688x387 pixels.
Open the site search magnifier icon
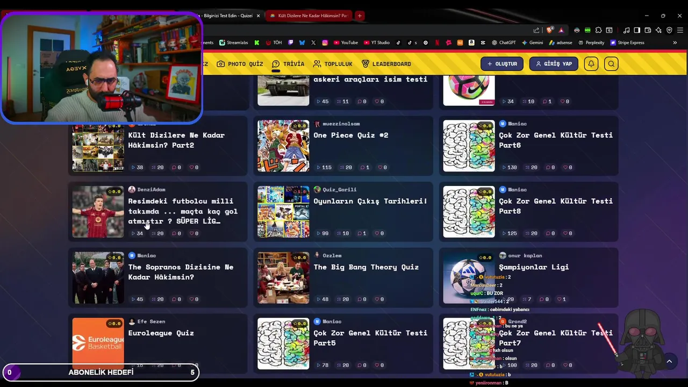point(611,64)
